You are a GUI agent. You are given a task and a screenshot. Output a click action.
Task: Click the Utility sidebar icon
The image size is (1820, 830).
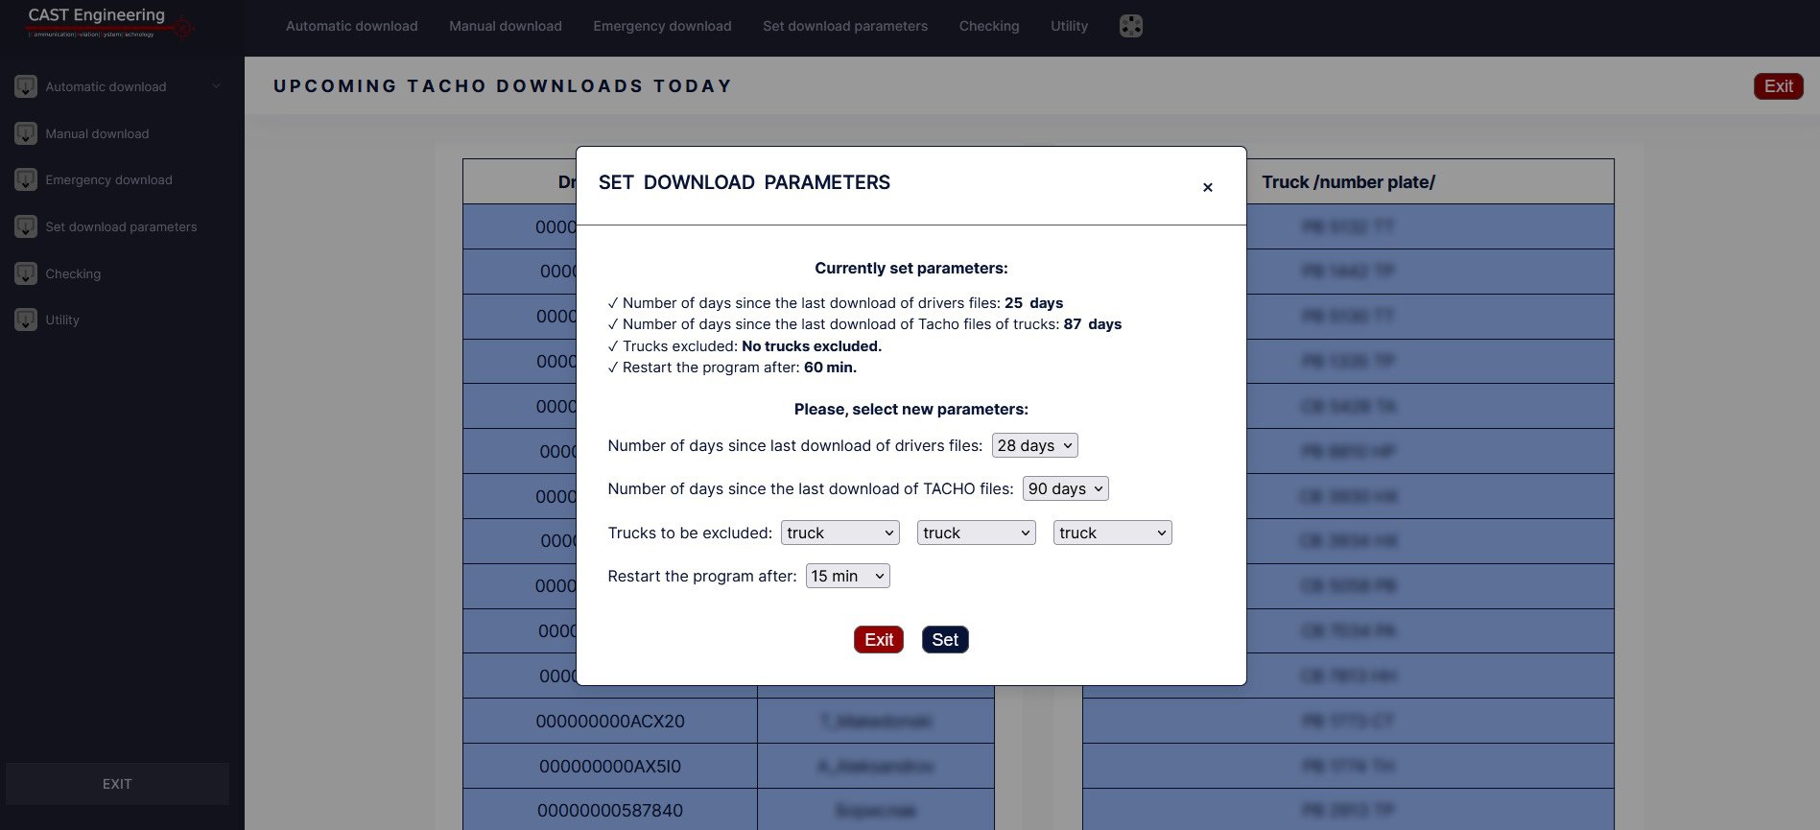26,320
